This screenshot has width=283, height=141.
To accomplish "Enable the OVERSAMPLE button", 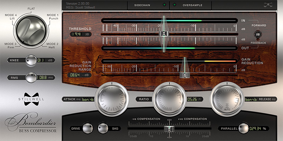I will [191, 5].
